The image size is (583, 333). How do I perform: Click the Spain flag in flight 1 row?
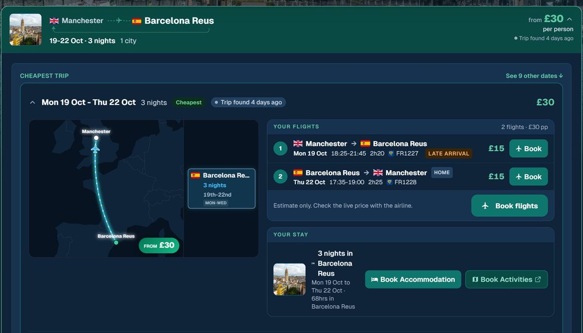pos(365,144)
